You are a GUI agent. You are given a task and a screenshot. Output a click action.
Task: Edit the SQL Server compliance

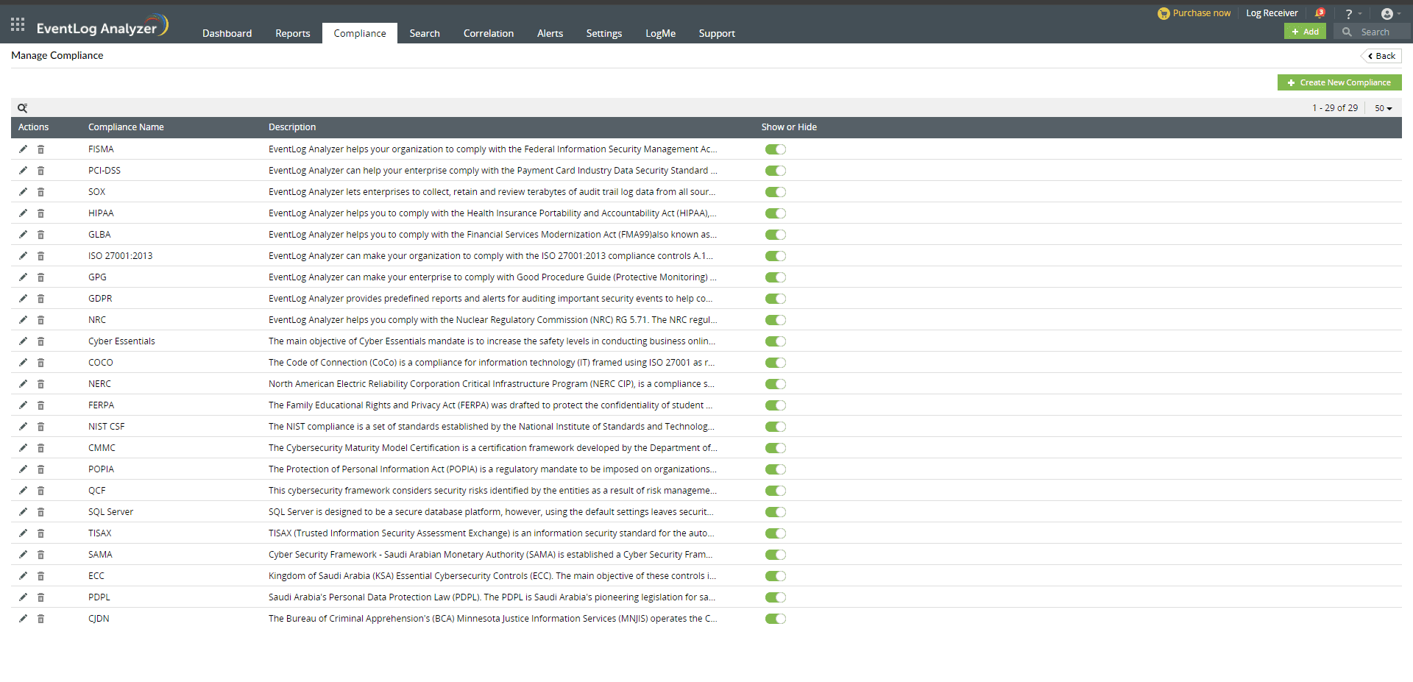(x=23, y=512)
